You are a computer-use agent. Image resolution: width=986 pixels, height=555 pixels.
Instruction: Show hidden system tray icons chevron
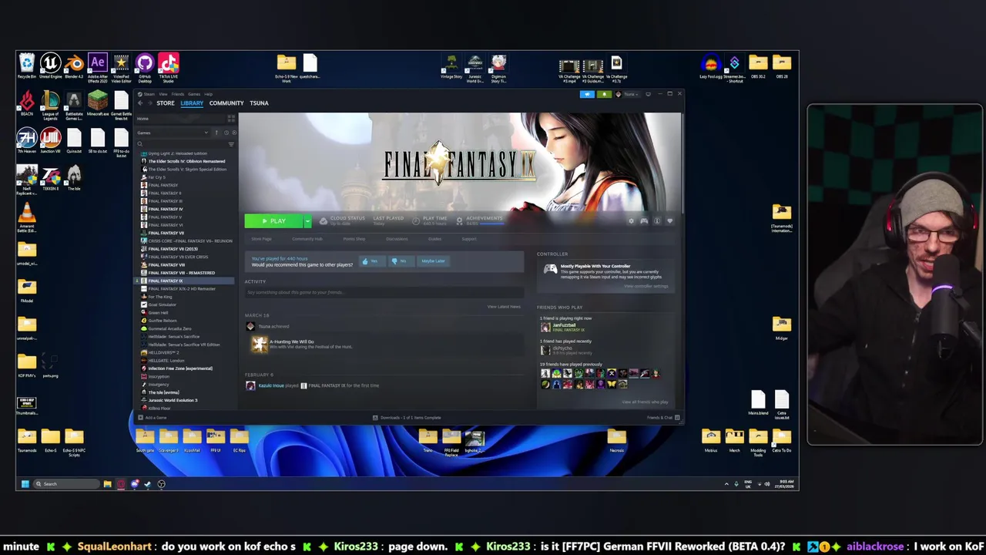726,484
